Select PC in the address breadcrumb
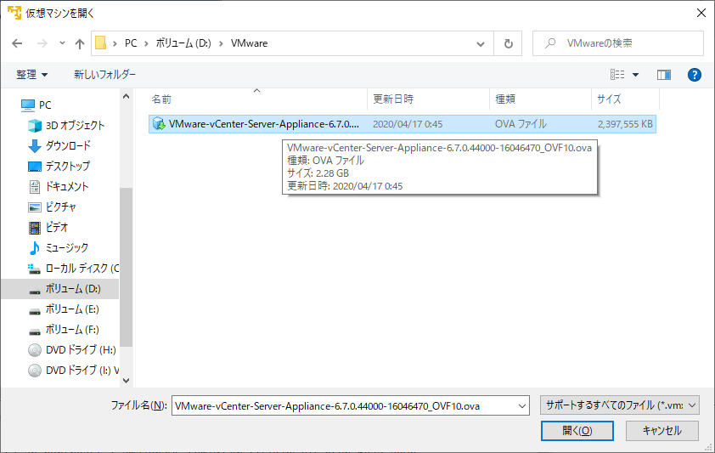The height and width of the screenshot is (453, 715). pyautogui.click(x=131, y=42)
